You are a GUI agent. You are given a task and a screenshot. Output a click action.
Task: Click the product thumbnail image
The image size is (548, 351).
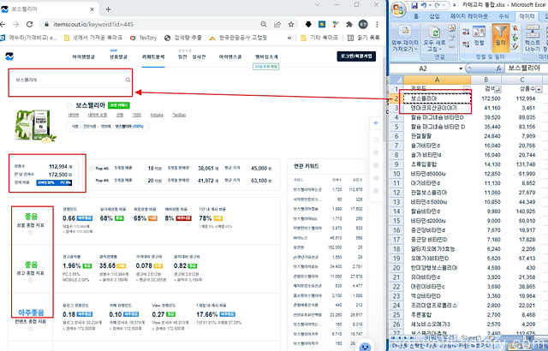tap(35, 126)
